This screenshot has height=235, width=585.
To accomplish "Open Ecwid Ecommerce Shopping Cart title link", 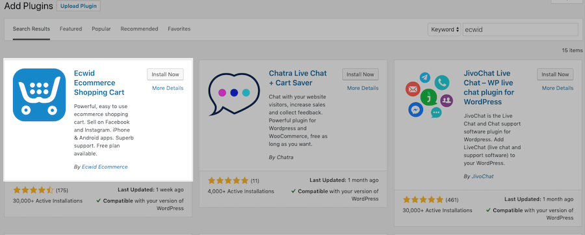I will click(99, 83).
